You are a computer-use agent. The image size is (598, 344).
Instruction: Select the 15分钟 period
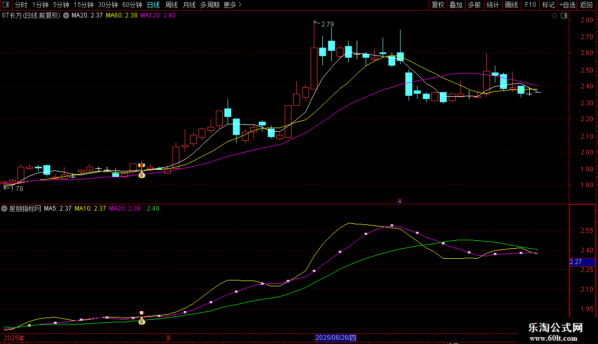tap(83, 5)
